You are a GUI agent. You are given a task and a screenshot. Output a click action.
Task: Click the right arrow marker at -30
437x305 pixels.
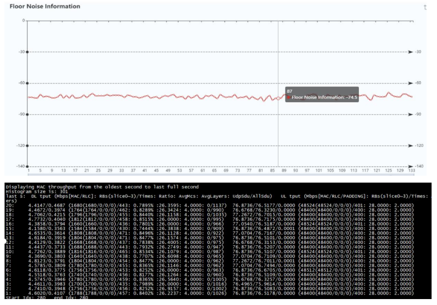coord(410,51)
